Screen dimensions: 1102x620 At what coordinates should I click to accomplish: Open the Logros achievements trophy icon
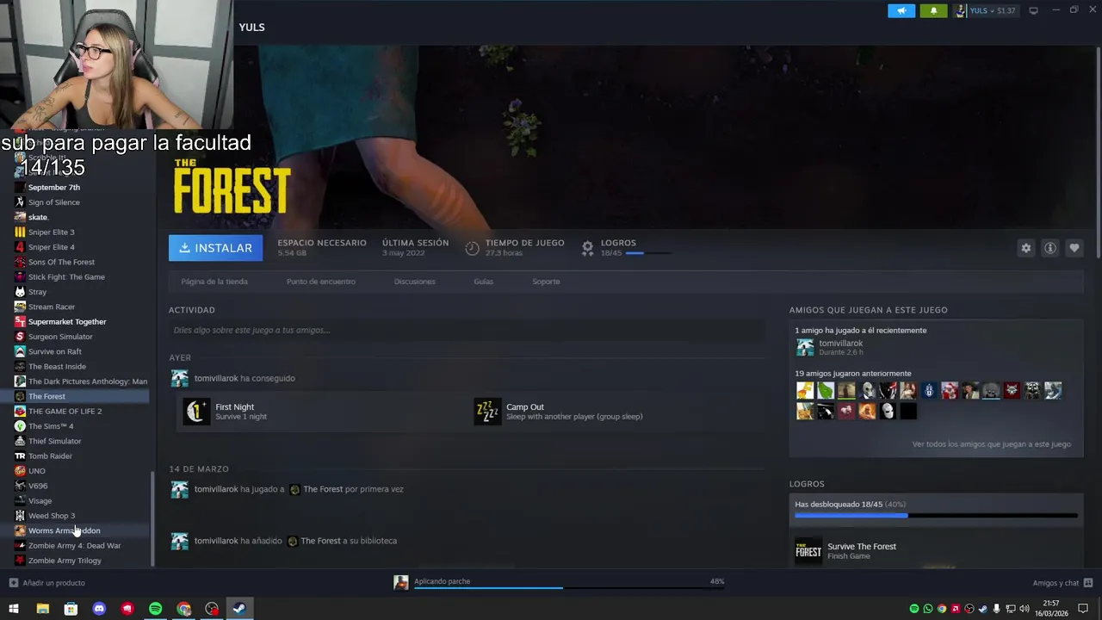pyautogui.click(x=587, y=248)
